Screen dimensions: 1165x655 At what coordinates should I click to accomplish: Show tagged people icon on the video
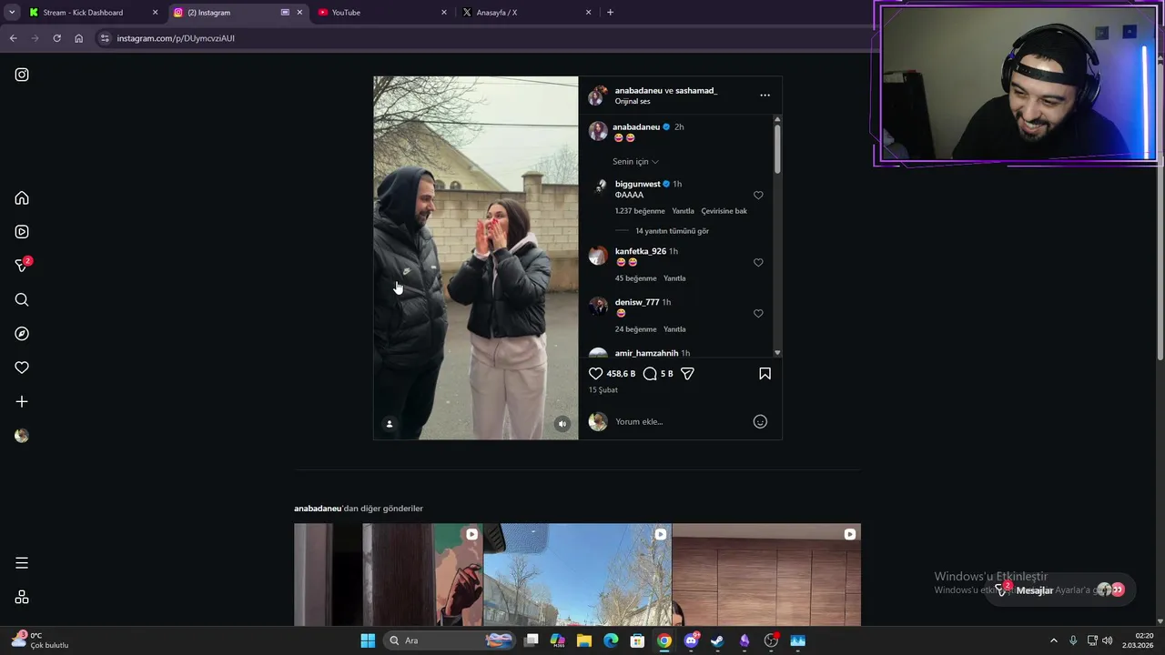coord(390,424)
